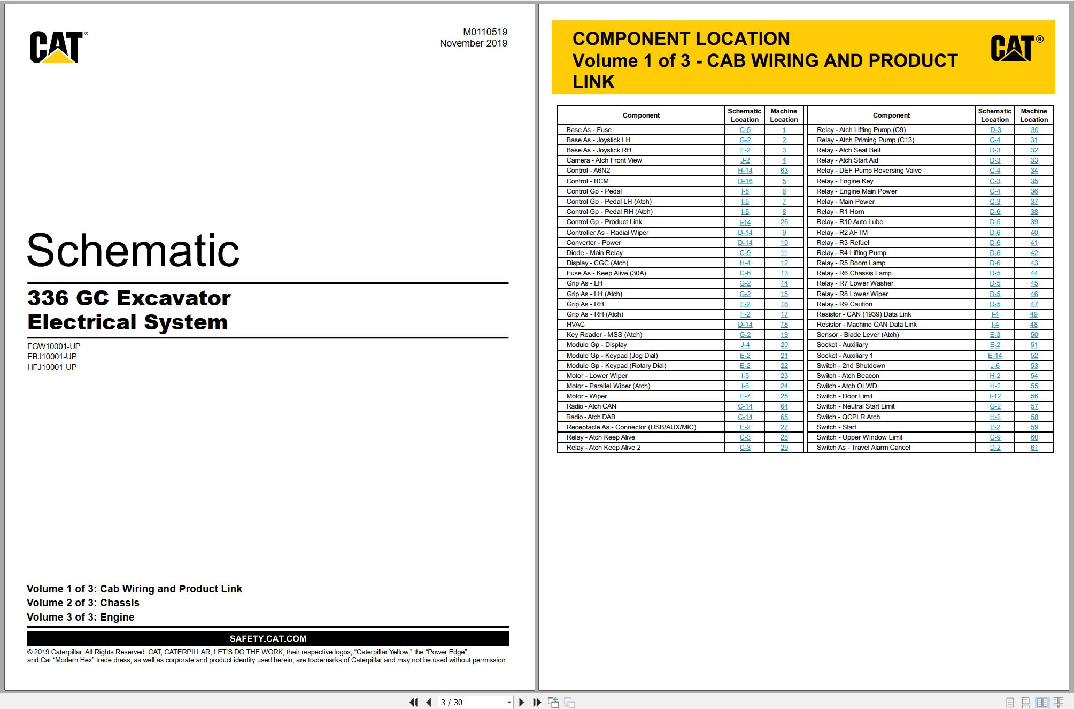Click C-9 link for Diode - Main Relay
The width and height of the screenshot is (1074, 709).
pyautogui.click(x=745, y=253)
